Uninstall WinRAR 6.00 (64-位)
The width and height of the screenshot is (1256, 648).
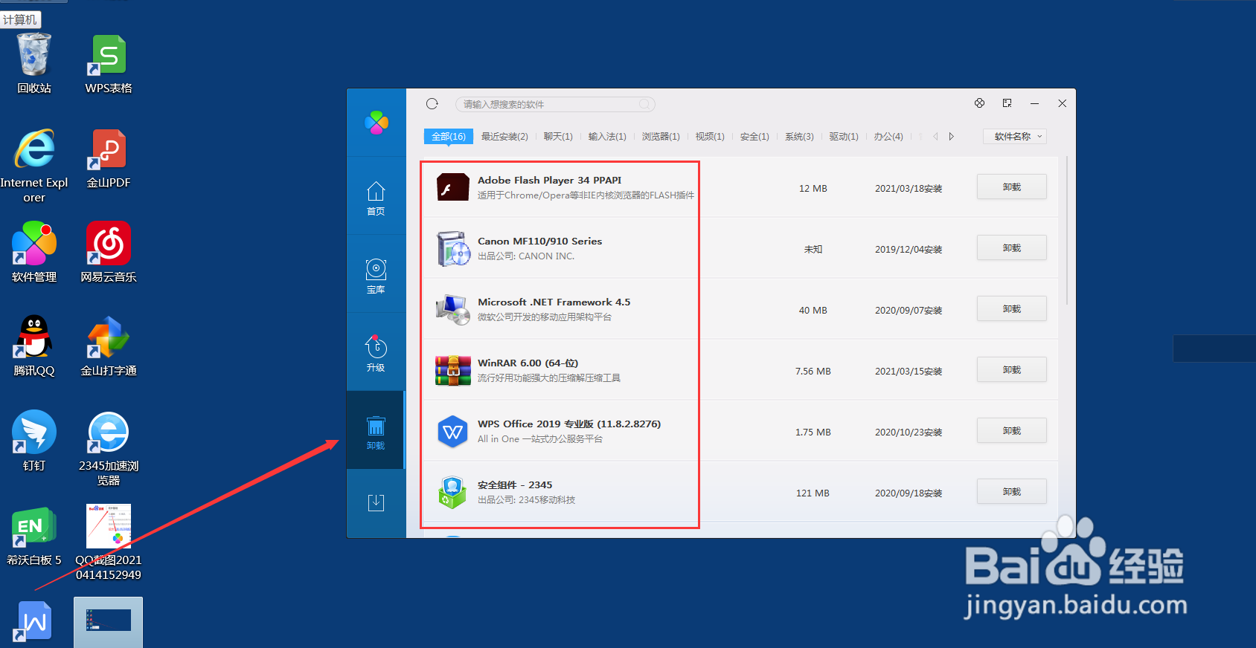[x=1012, y=370]
